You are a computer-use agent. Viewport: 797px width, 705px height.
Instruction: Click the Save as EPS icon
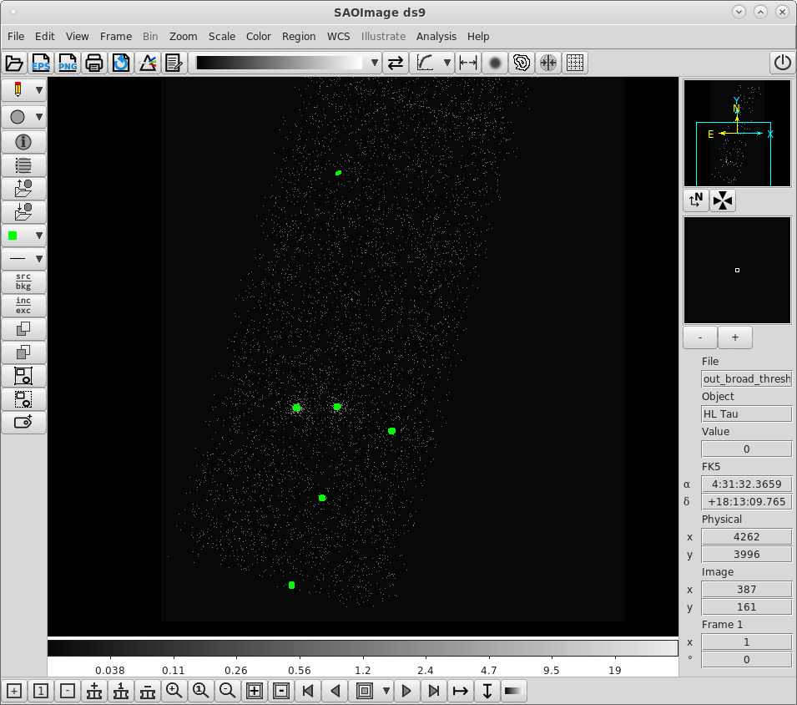(x=41, y=63)
